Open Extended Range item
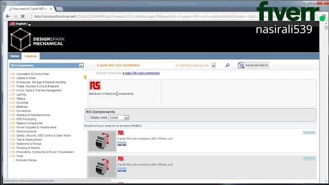The width and height of the screenshot is (329, 185). 26,160
